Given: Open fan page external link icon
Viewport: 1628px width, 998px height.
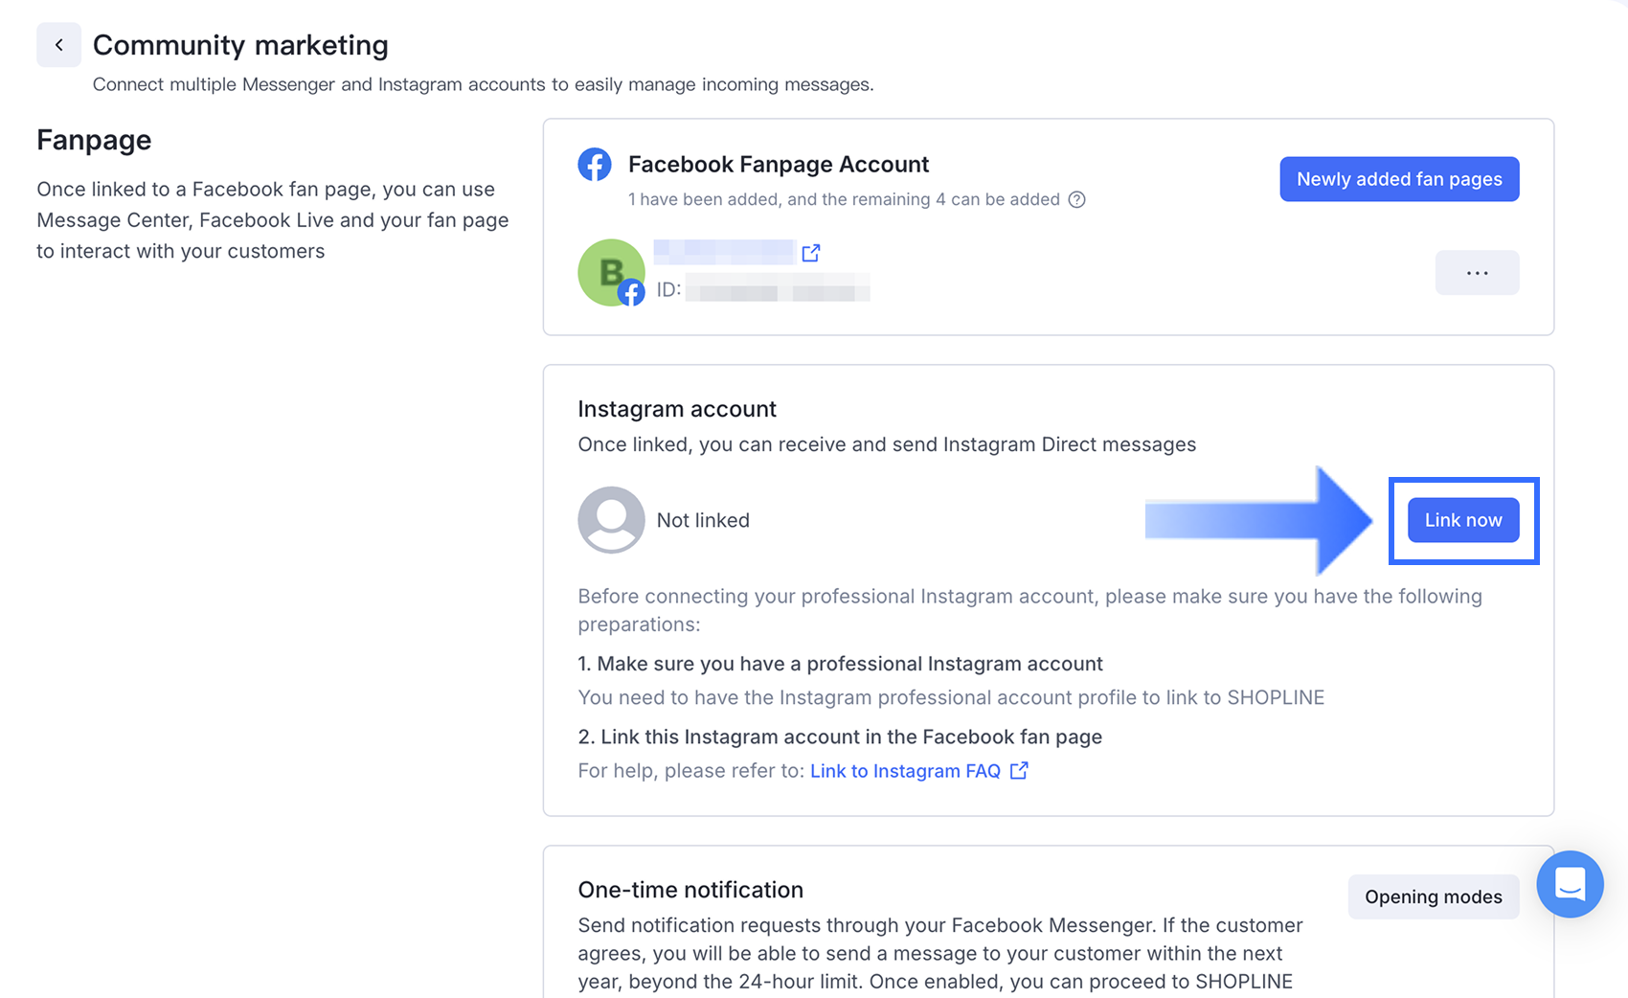Looking at the screenshot, I should (811, 253).
